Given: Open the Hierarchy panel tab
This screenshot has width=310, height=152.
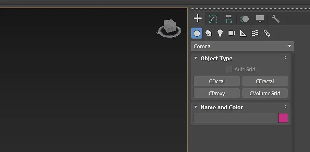Looking at the screenshot, I should [x=229, y=19].
